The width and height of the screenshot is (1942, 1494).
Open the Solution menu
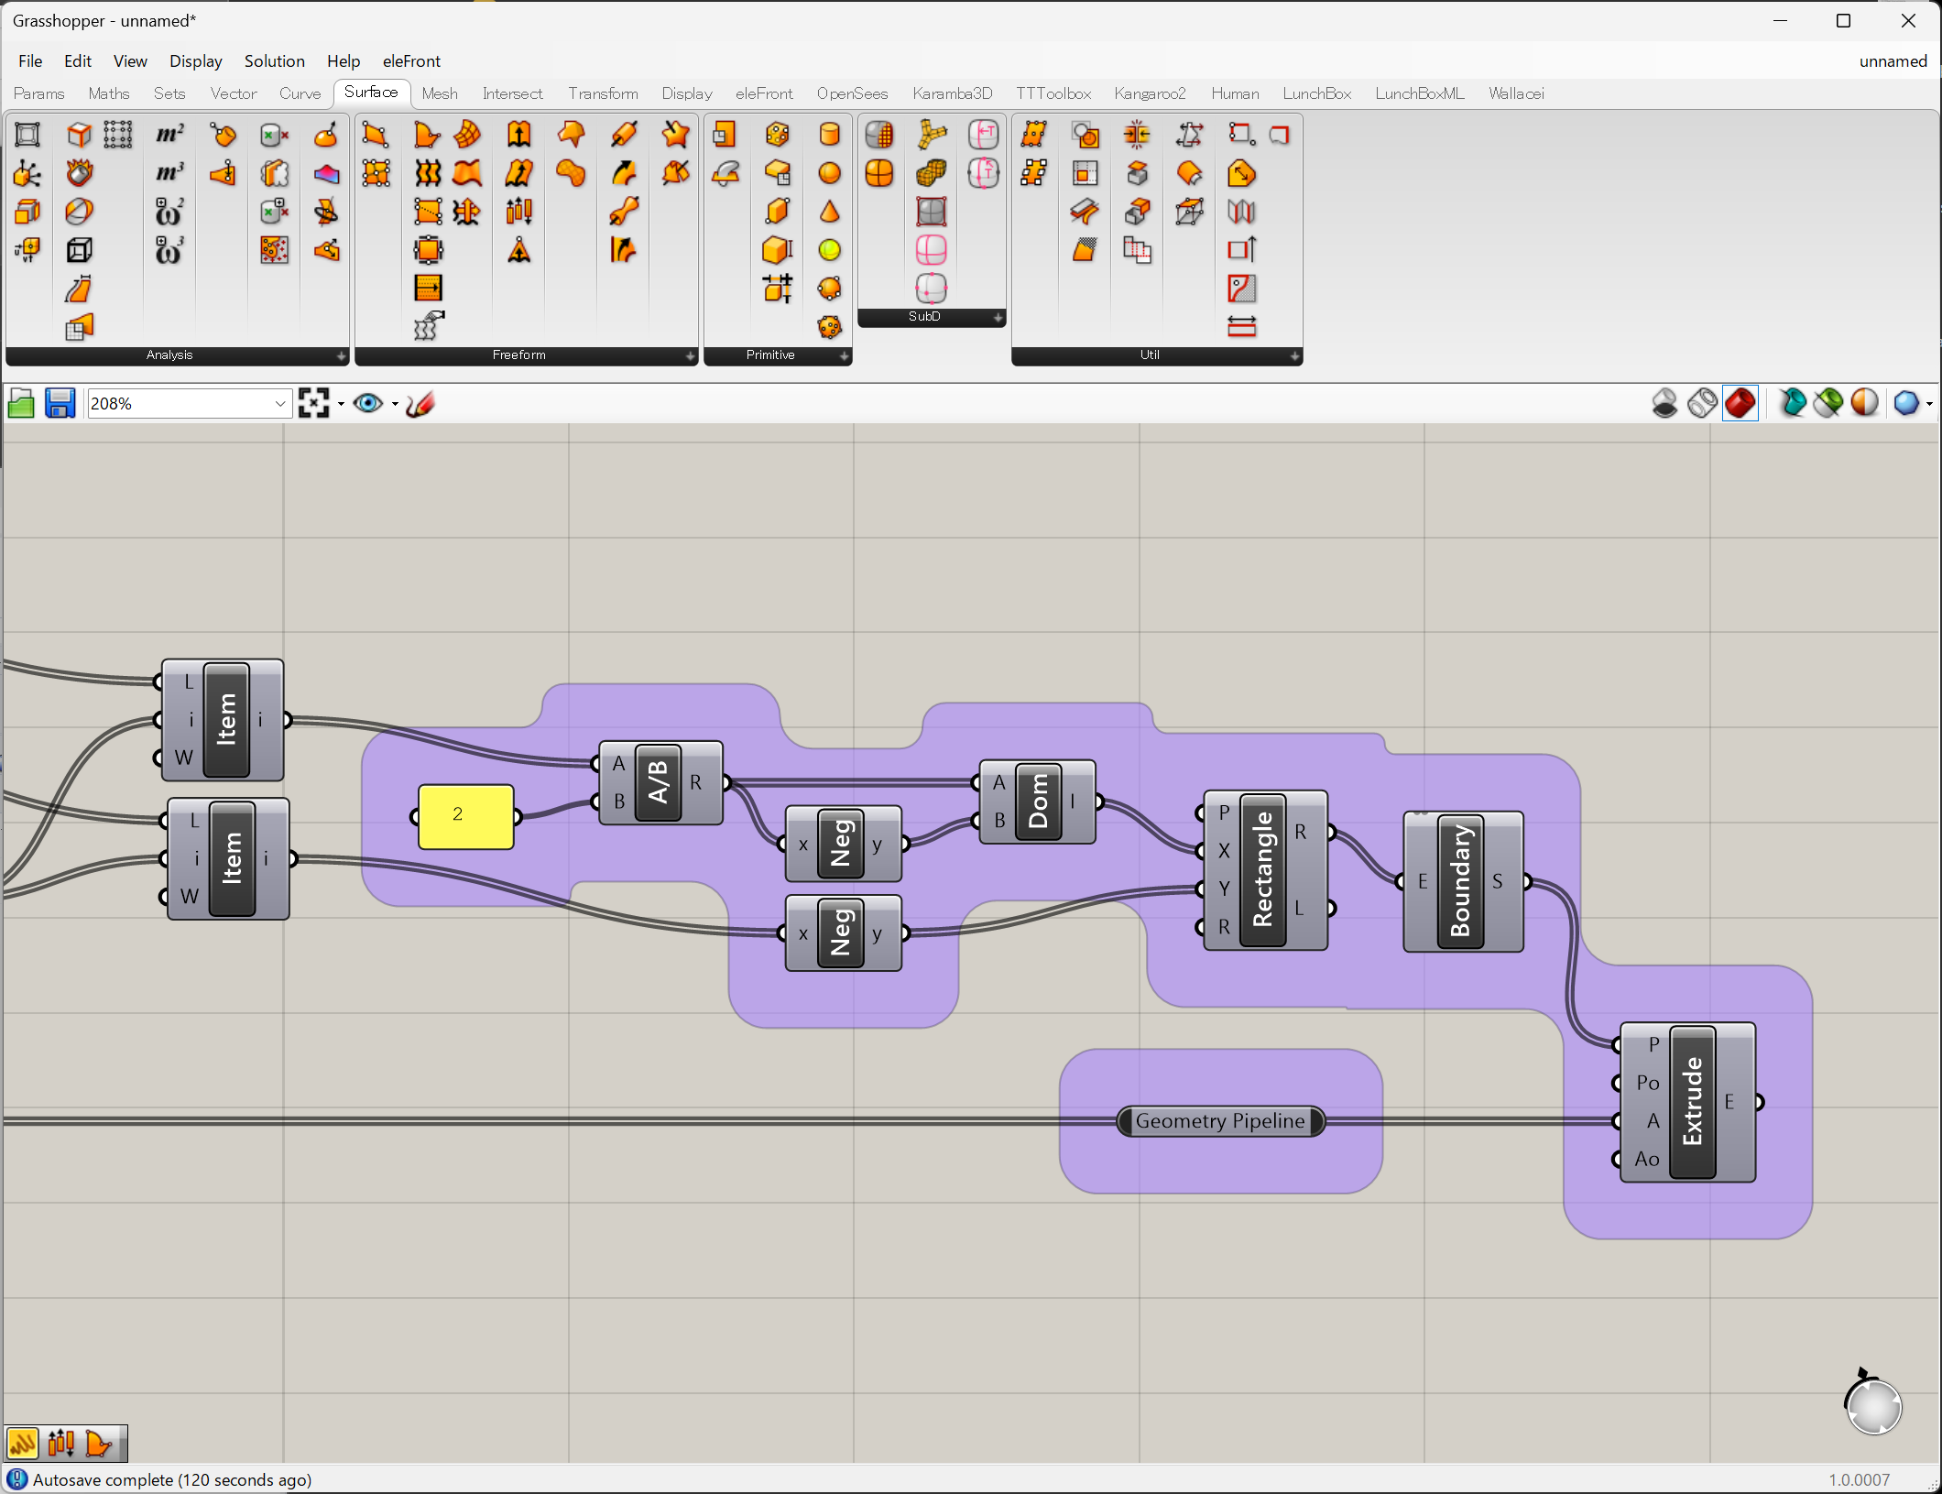pos(274,60)
